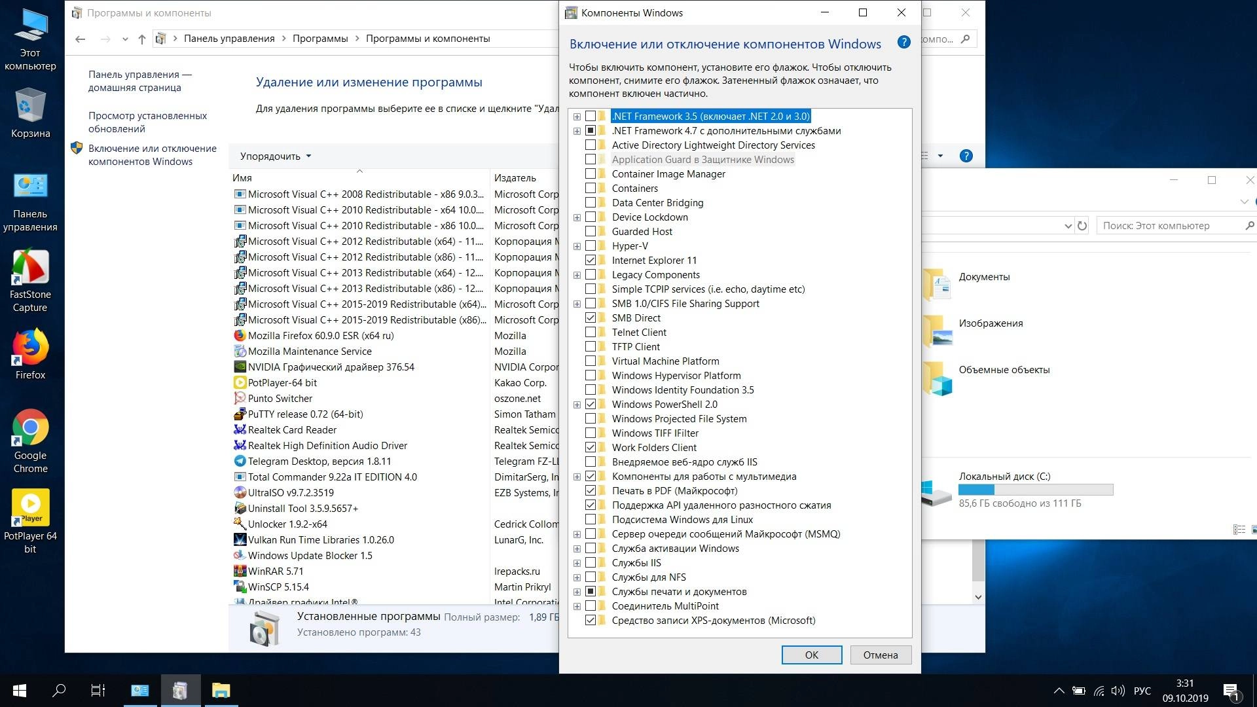Select Mozilla Firefox 60.9.0 ESR program icon
This screenshot has width=1257, height=707.
coord(240,336)
